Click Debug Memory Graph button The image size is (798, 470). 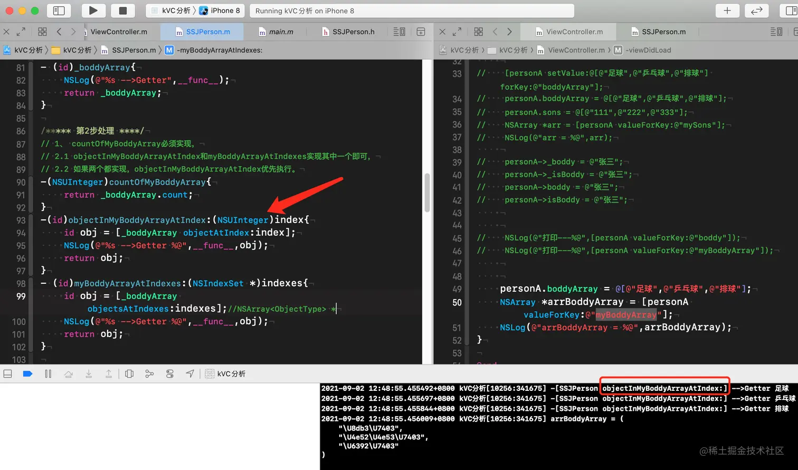(149, 373)
